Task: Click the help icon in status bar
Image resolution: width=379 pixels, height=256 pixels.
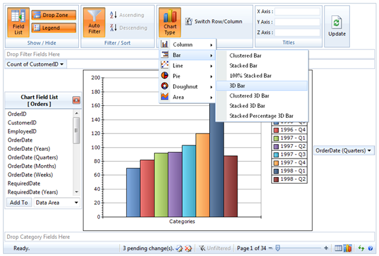Action: pyautogui.click(x=370, y=248)
